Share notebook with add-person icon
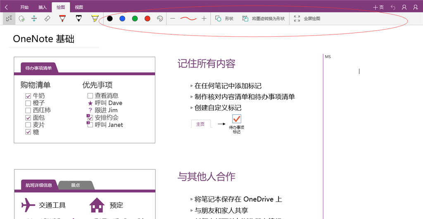The height and width of the screenshot is (219, 423). [x=416, y=7]
